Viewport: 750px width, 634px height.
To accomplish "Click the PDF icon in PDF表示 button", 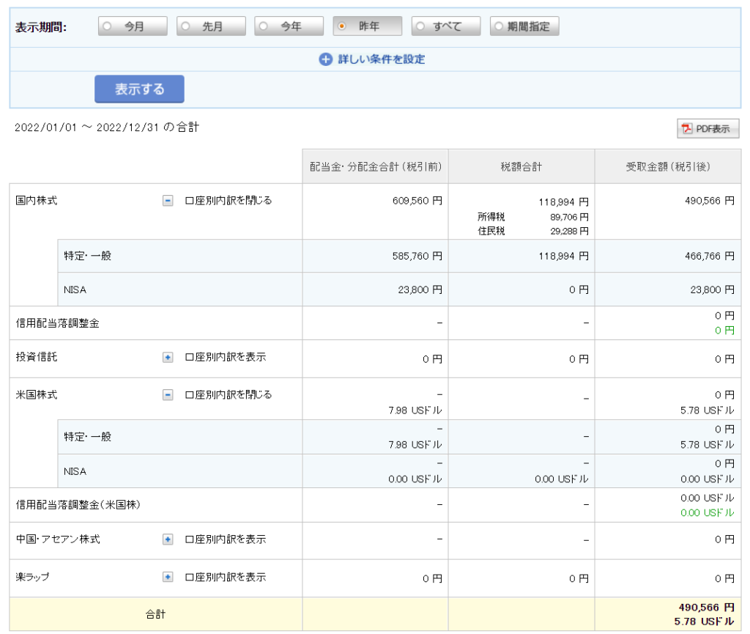I will click(x=687, y=129).
